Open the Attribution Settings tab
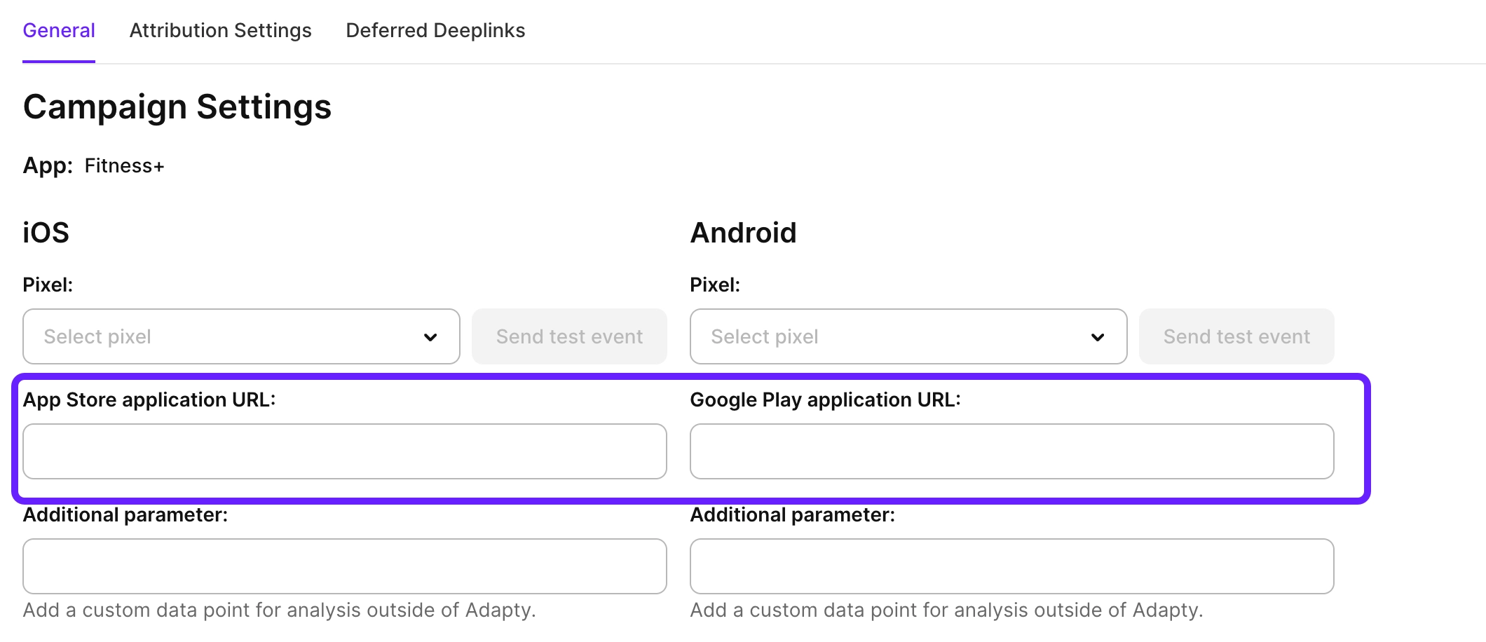Image resolution: width=1486 pixels, height=642 pixels. pyautogui.click(x=220, y=31)
